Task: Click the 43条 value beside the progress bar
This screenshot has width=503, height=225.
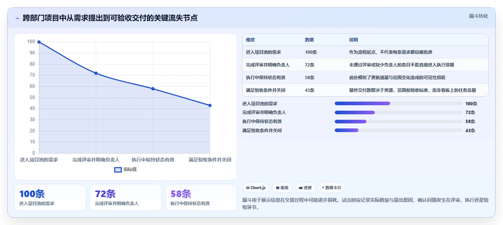Action: pyautogui.click(x=470, y=131)
